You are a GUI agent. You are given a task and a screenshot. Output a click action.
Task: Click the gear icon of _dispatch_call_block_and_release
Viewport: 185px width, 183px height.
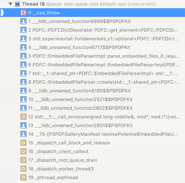coord(23,143)
